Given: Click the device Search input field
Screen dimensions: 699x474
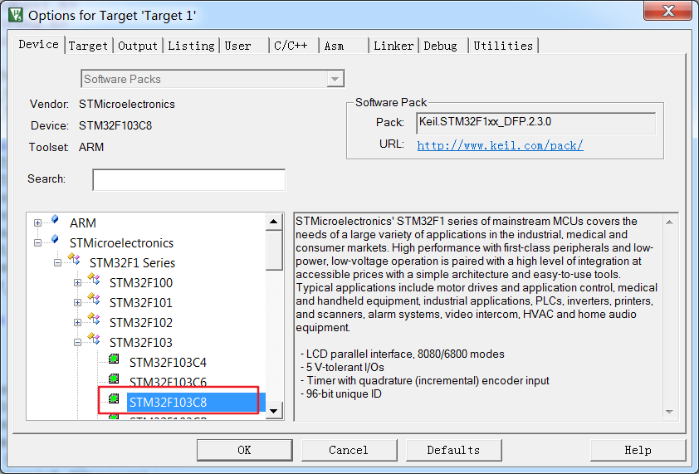Looking at the screenshot, I should pos(189,179).
